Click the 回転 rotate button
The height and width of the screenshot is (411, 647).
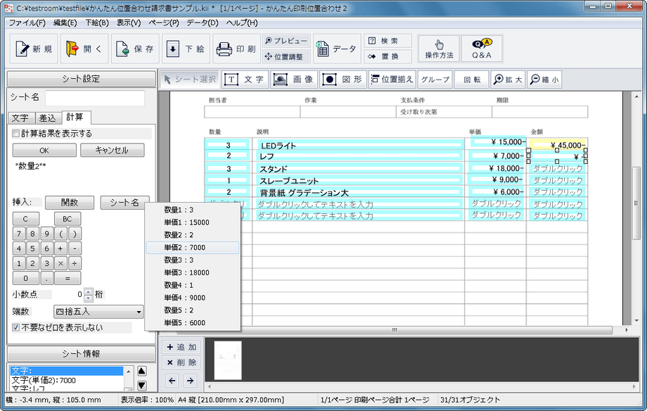click(x=471, y=80)
